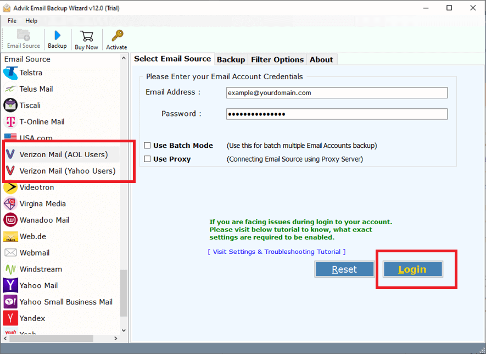Select the "Tiscali" list label
The image size is (486, 354).
(30, 106)
